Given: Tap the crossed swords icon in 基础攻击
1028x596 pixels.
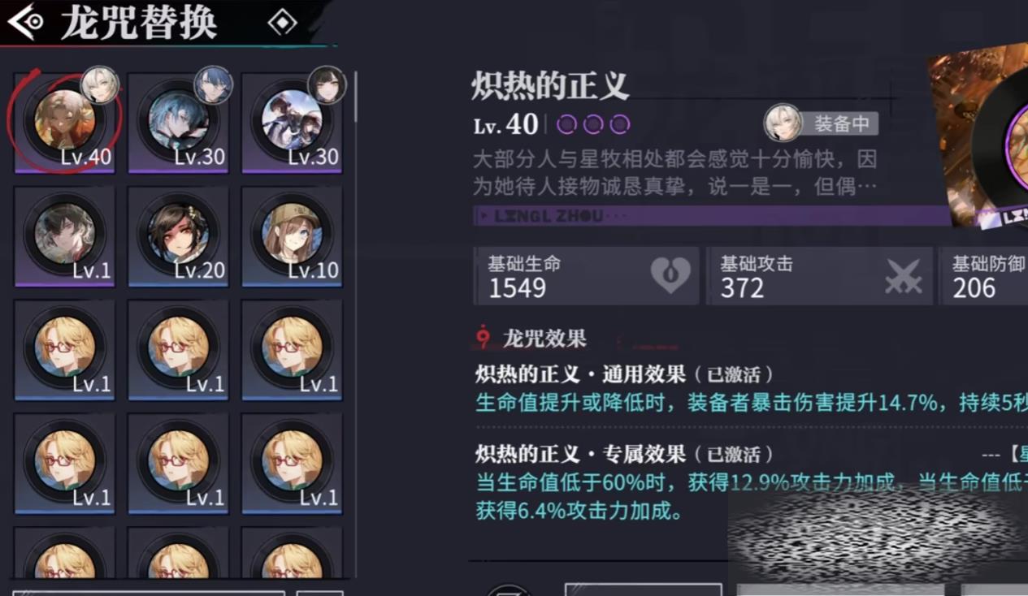Looking at the screenshot, I should [903, 276].
